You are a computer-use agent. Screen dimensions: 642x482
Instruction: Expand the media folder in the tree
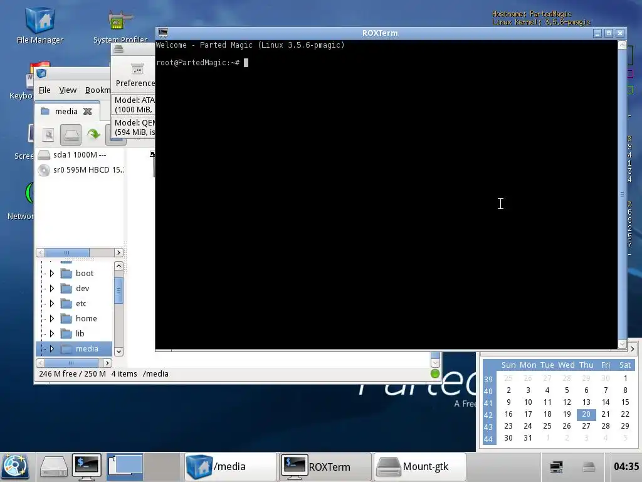coord(51,348)
